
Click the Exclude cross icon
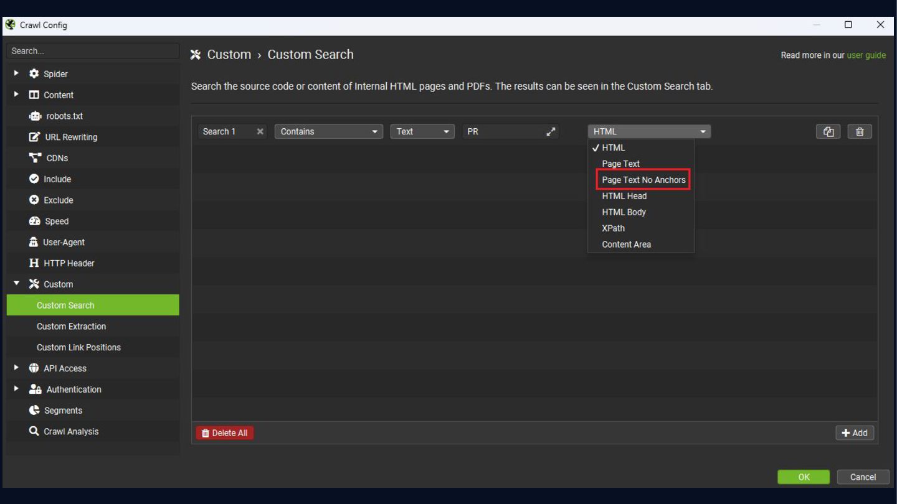tap(34, 200)
